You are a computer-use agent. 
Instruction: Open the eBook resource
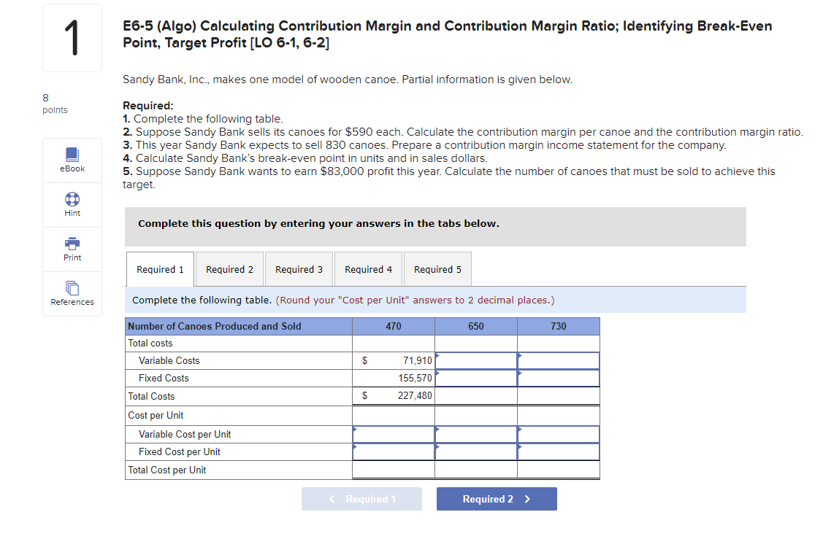[x=72, y=159]
